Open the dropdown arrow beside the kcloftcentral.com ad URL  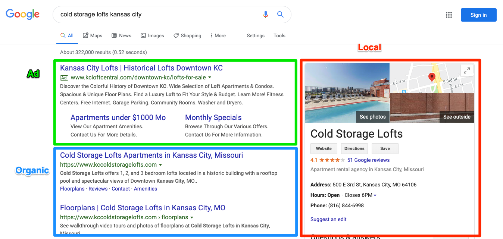(210, 78)
